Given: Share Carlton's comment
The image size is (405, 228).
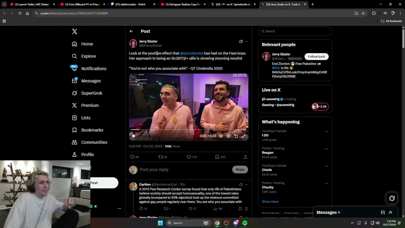Looking at the screenshot, I should [246, 209].
